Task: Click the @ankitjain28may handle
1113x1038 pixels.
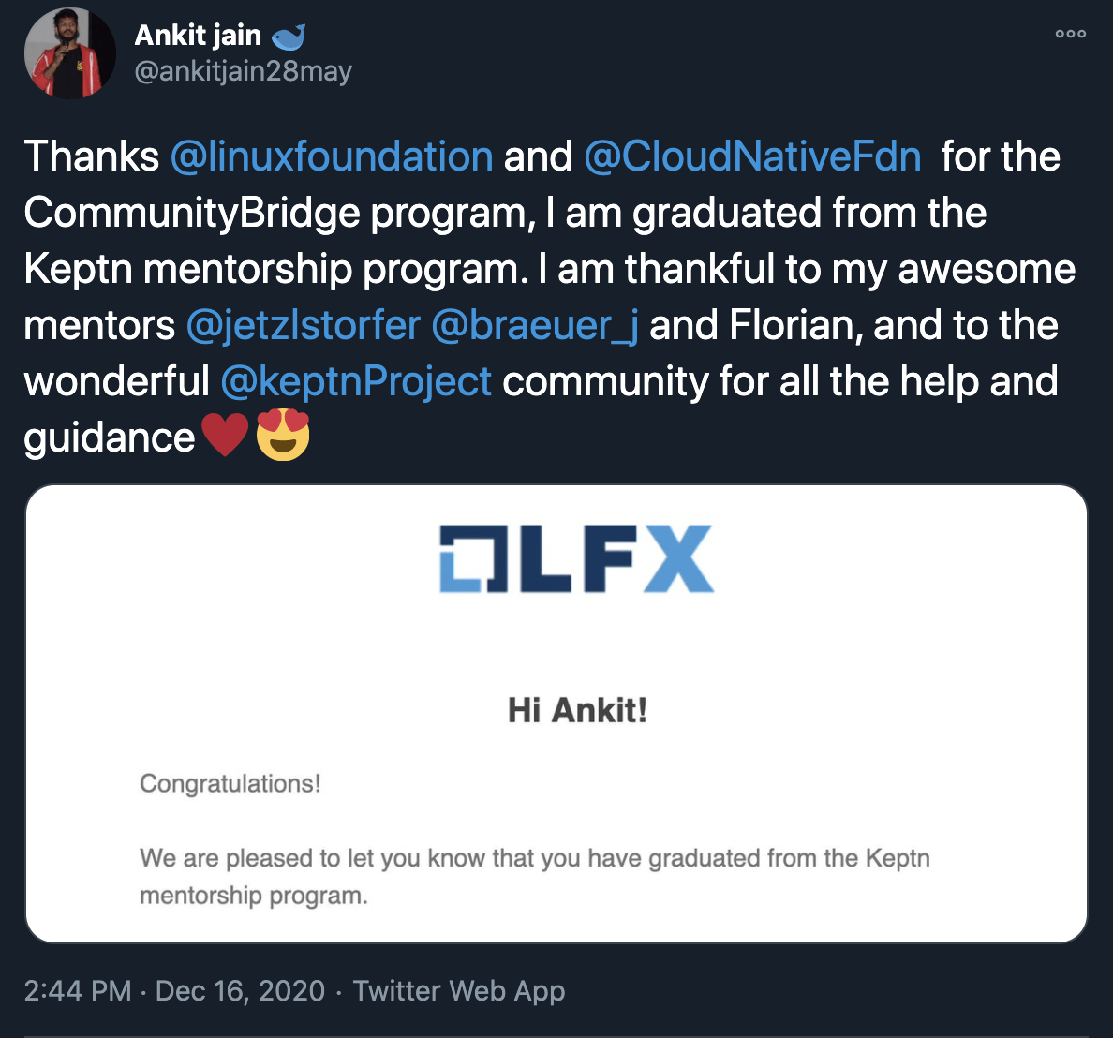Action: (245, 70)
